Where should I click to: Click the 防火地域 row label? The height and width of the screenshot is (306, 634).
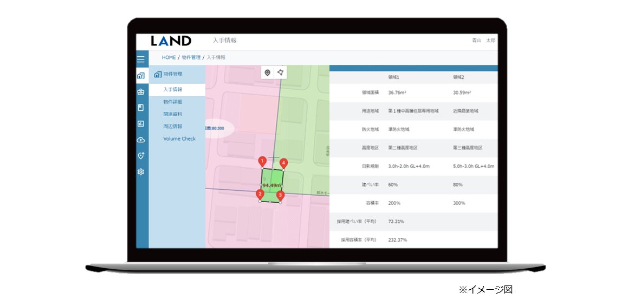[370, 129]
